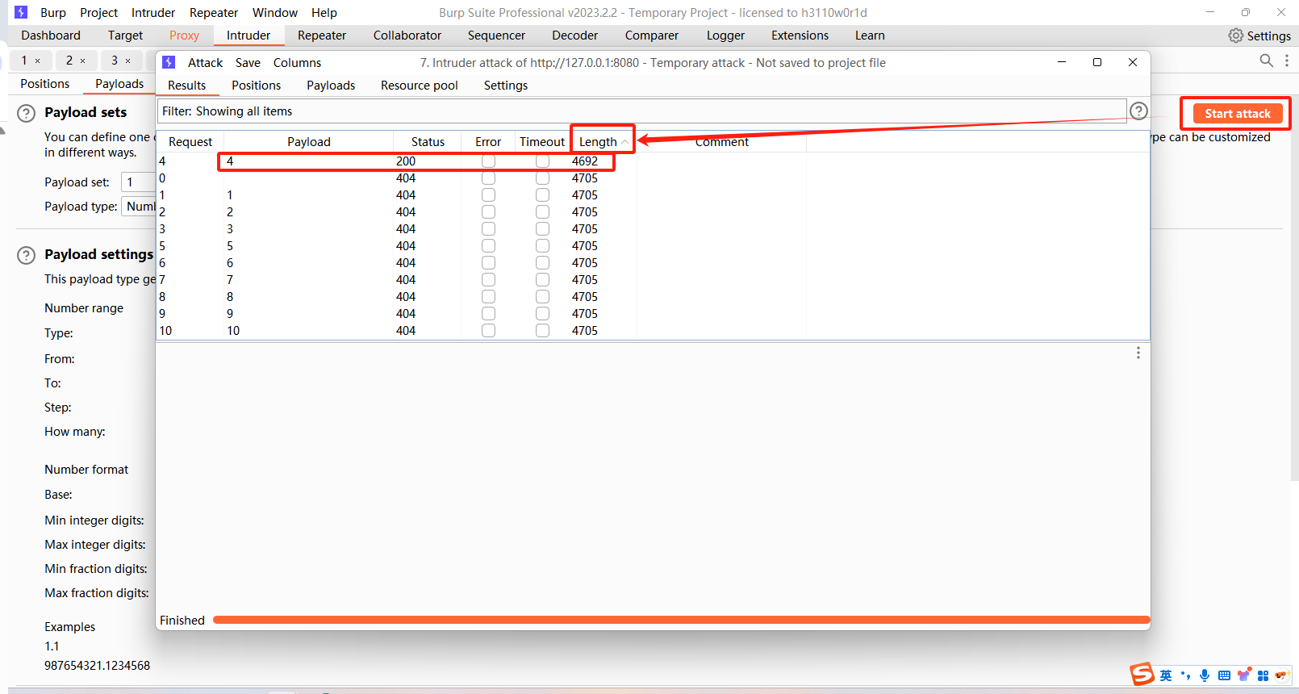Toggle Timeout checkbox in request 1 row
Viewport: 1299px width, 694px height.
tap(542, 195)
